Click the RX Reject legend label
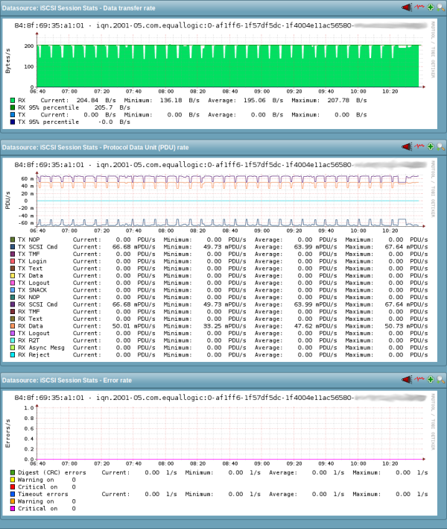447x529 pixels. [x=34, y=355]
